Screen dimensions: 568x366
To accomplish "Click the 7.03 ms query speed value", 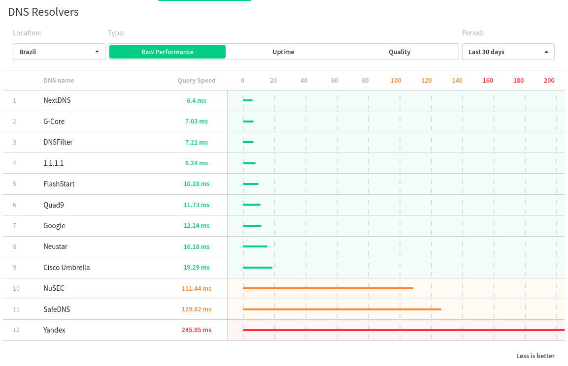I will 197,121.
